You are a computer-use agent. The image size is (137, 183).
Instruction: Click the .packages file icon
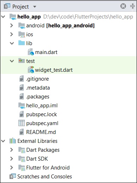pyautogui.click(x=22, y=96)
